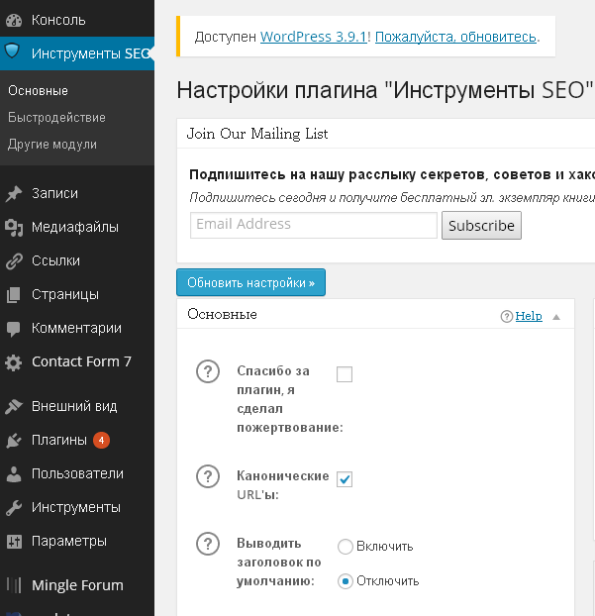This screenshot has height=616, width=595.
Task: Select the Включить radio button
Action: [346, 547]
